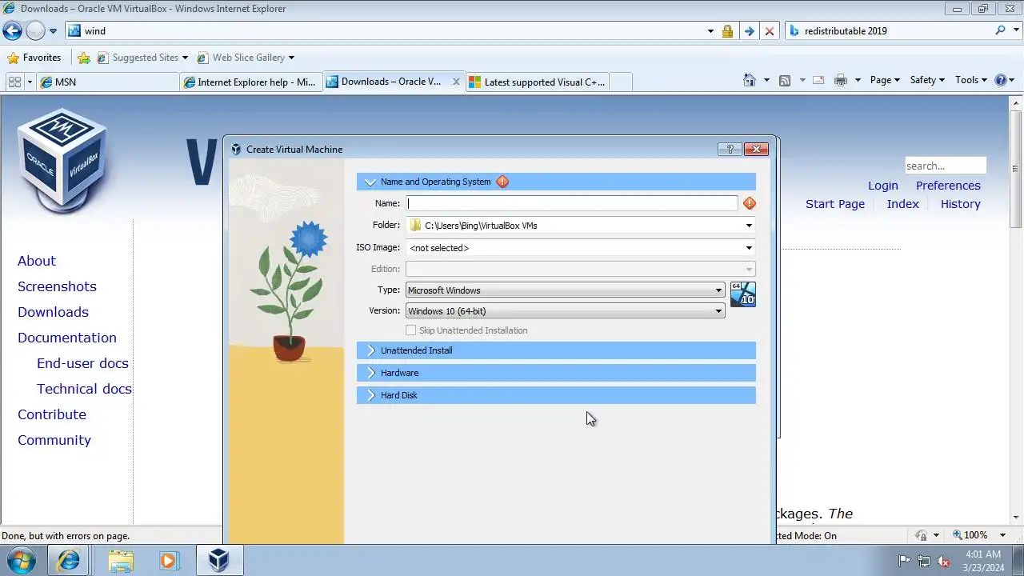Open the recent pages dropdown arrow

[x=54, y=31]
